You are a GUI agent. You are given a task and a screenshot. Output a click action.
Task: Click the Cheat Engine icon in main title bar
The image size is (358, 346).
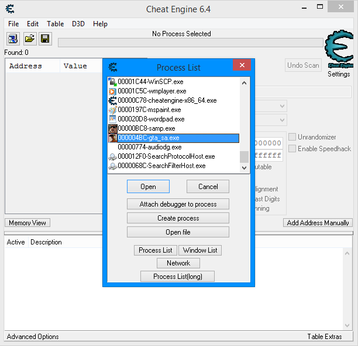click(x=10, y=9)
